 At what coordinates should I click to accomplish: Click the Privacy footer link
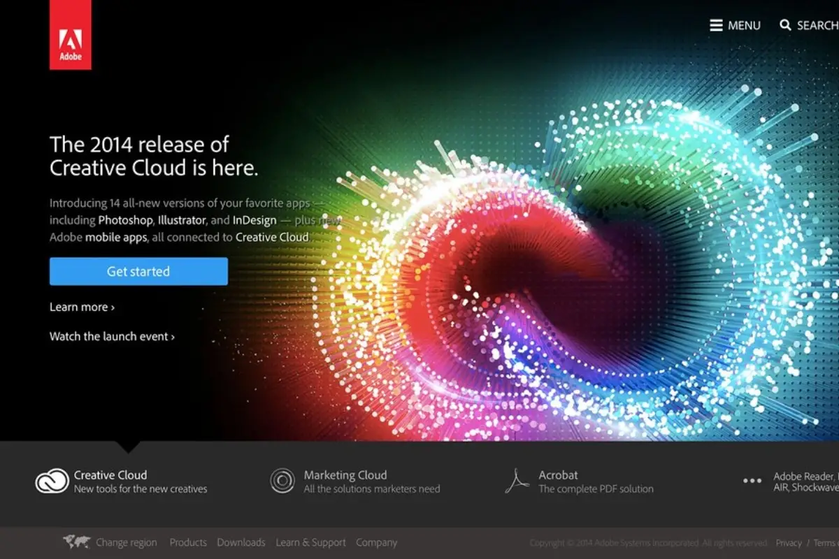pyautogui.click(x=789, y=543)
